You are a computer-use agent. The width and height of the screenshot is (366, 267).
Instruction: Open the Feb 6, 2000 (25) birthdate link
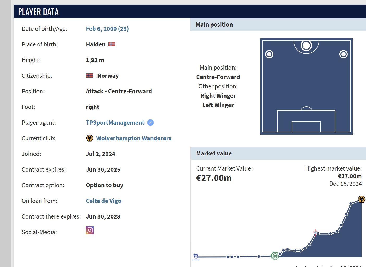(107, 29)
